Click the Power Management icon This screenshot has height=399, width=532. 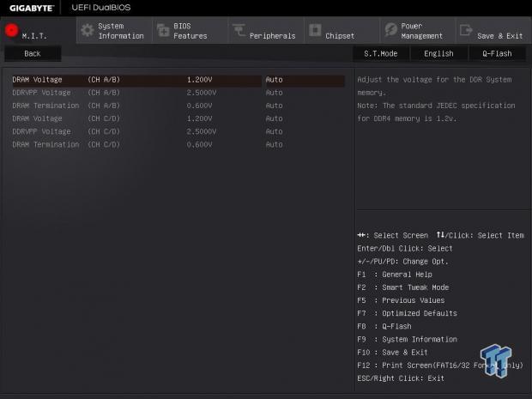tap(390, 30)
